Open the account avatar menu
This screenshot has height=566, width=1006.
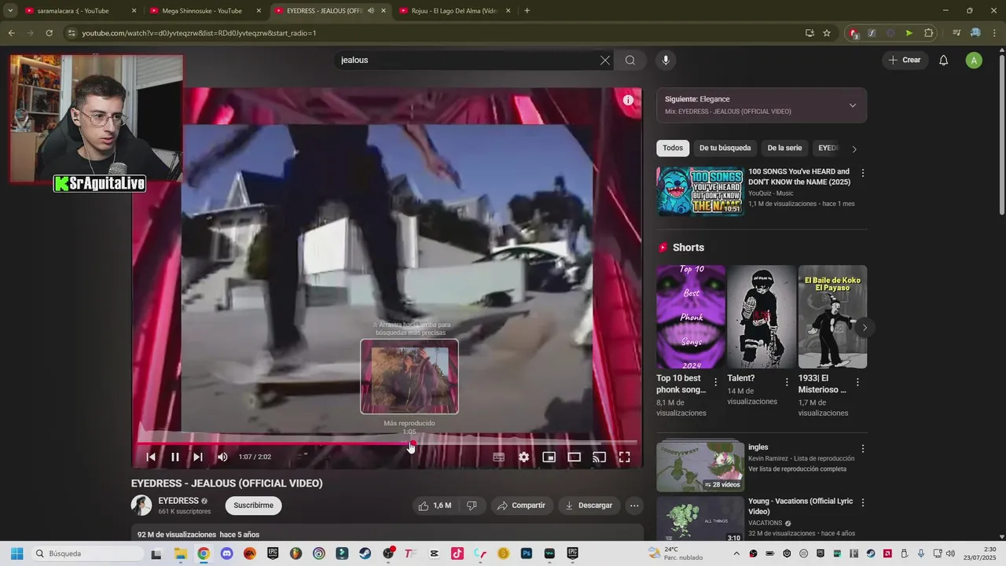[974, 61]
